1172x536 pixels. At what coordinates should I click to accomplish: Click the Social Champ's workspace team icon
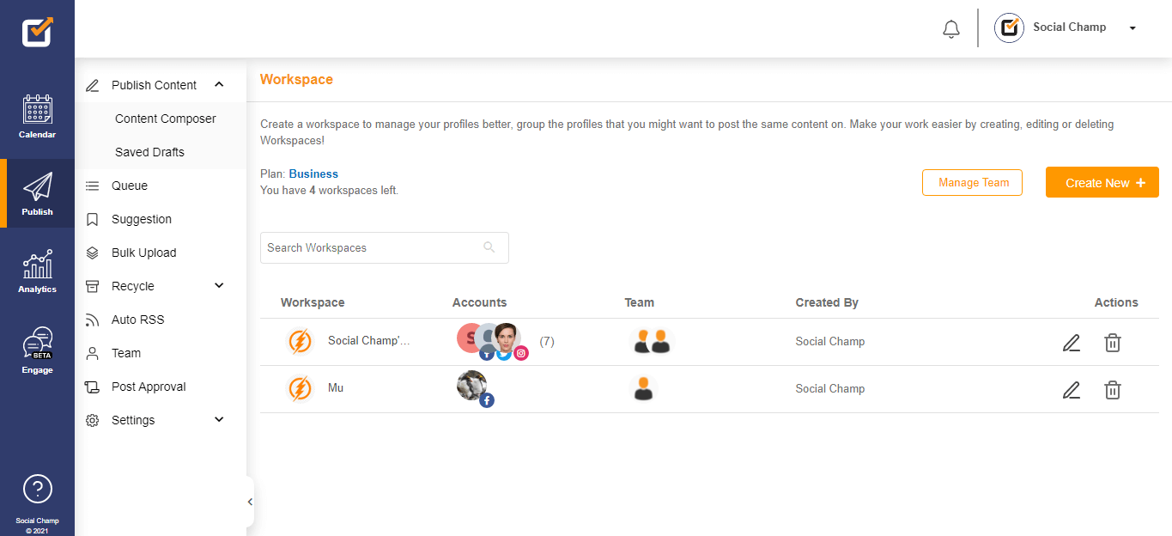coord(652,341)
